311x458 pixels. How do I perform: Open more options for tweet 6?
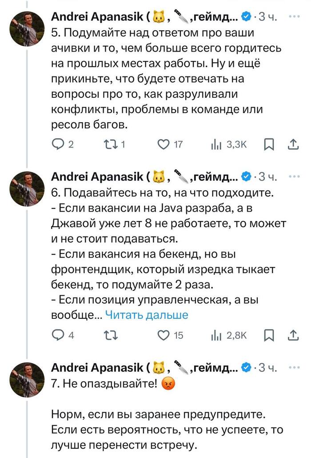click(x=294, y=177)
